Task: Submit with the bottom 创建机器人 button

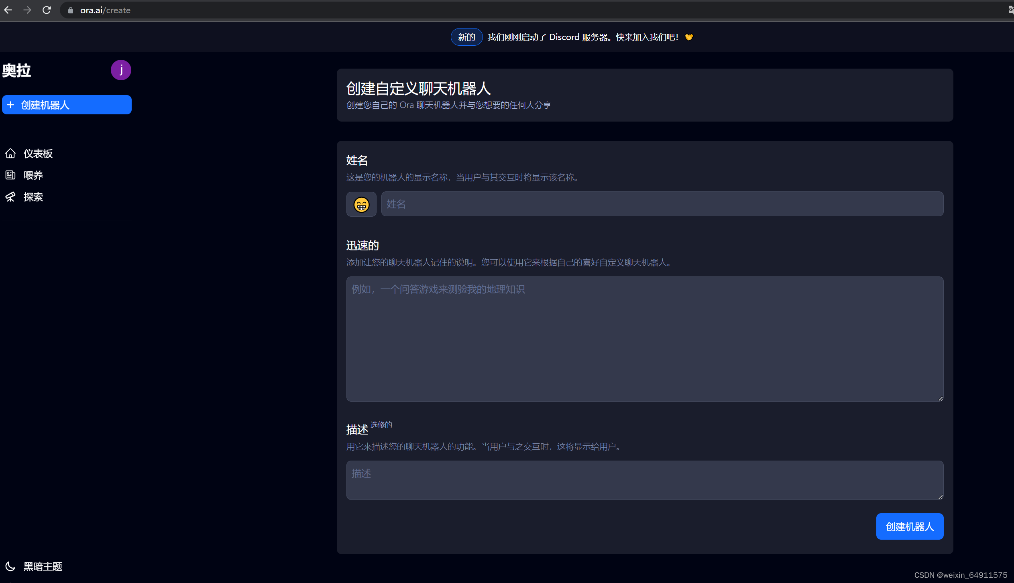Action: point(909,526)
